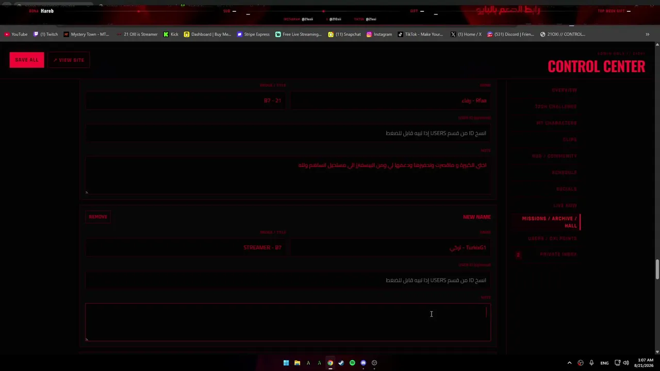The height and width of the screenshot is (371, 660).
Task: Open the LIVE NOW section
Action: (x=565, y=206)
